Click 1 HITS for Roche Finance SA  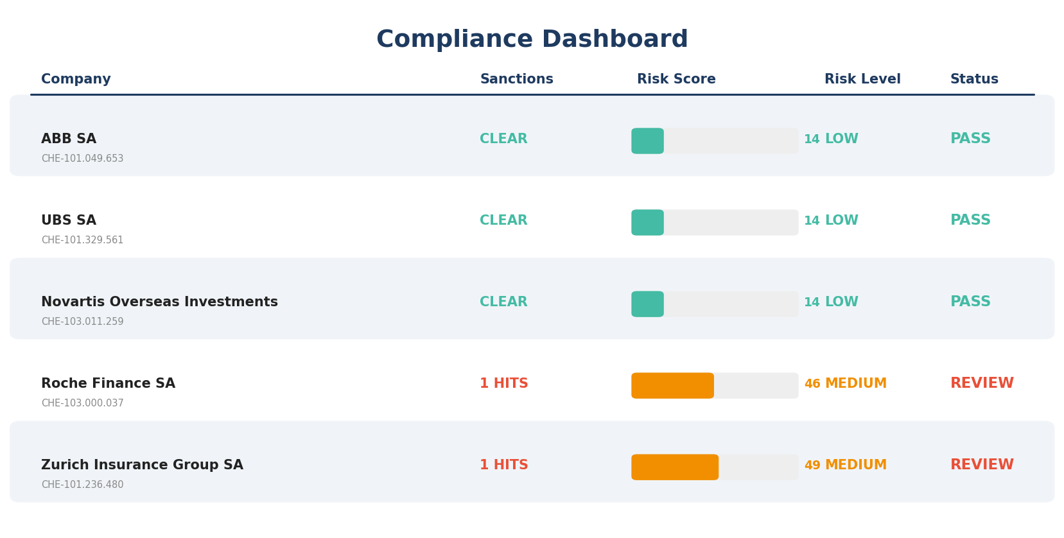click(x=504, y=384)
